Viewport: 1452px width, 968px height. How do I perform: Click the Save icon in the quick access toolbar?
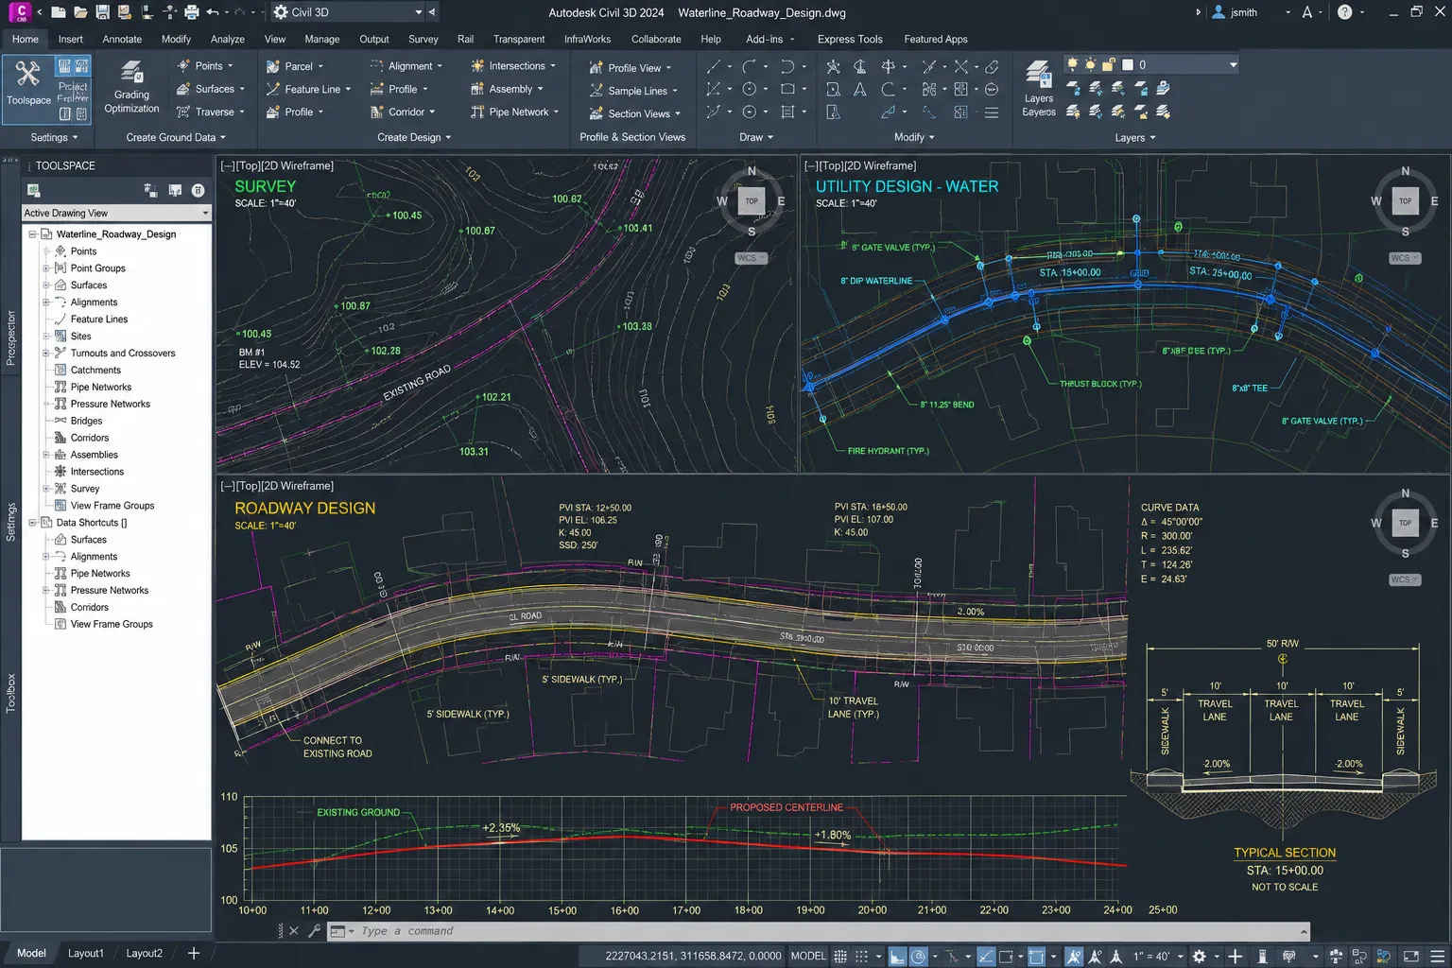[102, 12]
